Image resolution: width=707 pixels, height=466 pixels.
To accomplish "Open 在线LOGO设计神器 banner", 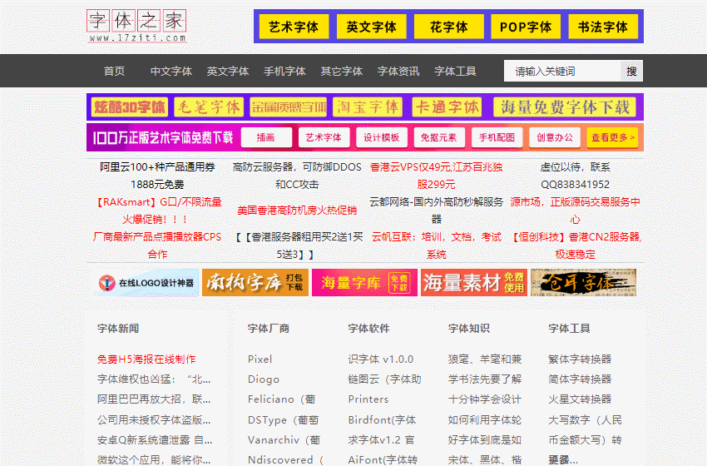I will coord(146,283).
